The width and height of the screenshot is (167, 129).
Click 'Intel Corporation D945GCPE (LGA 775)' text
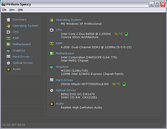point(89,58)
